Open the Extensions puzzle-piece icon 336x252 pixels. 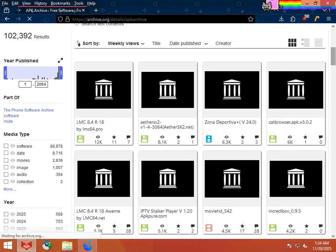pos(293,19)
